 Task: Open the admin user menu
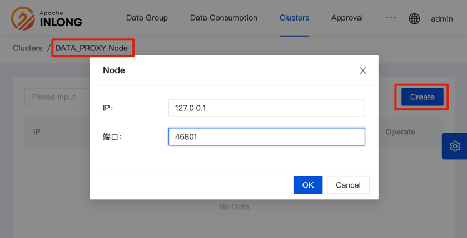click(x=441, y=18)
